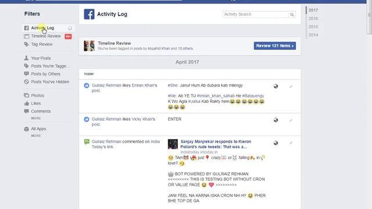Click Gulraiz Rehman in Emran Khan entry
The width and height of the screenshot is (372, 209).
[x=106, y=85]
